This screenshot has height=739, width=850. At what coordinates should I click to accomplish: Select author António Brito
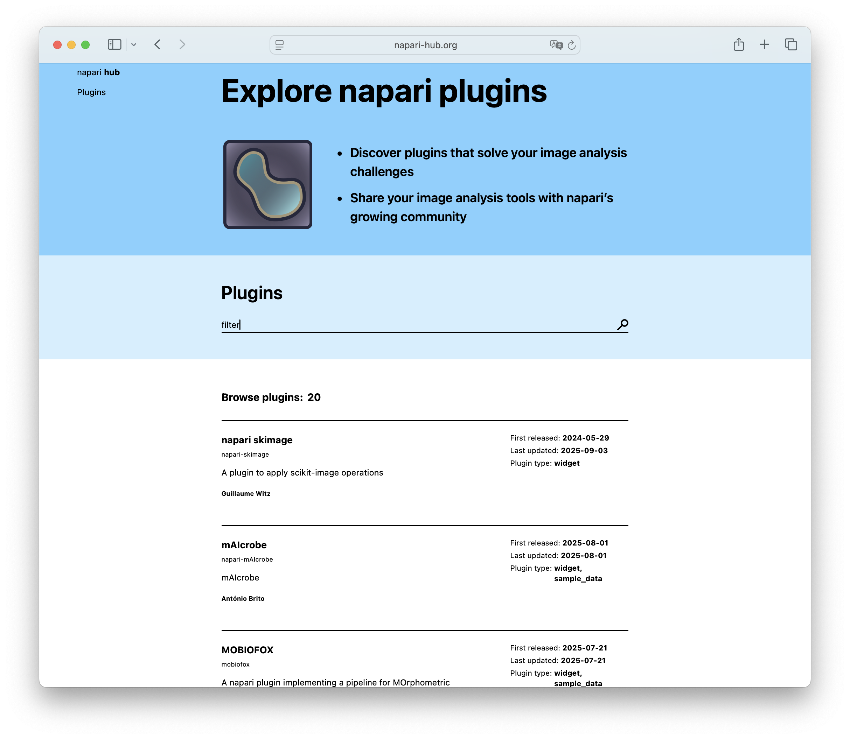pyautogui.click(x=243, y=598)
